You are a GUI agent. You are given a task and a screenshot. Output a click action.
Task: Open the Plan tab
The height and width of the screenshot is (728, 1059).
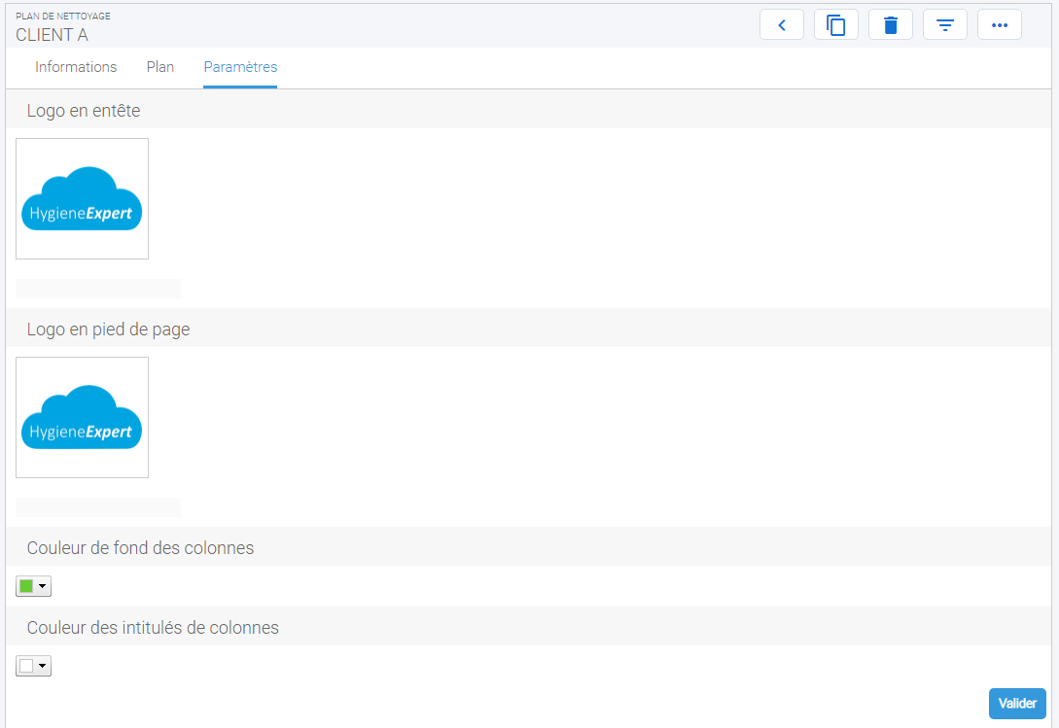[160, 67]
